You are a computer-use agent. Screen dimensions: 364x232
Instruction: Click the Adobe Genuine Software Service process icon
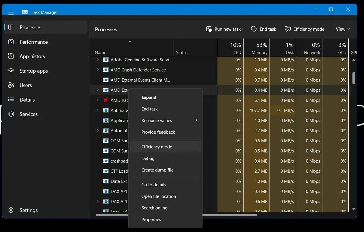[x=106, y=60]
